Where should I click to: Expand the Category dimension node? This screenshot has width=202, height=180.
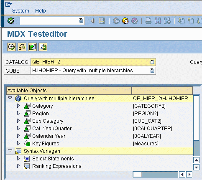point(18,106)
